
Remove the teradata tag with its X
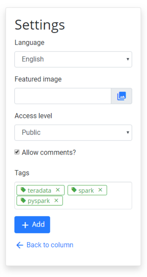click(58, 190)
